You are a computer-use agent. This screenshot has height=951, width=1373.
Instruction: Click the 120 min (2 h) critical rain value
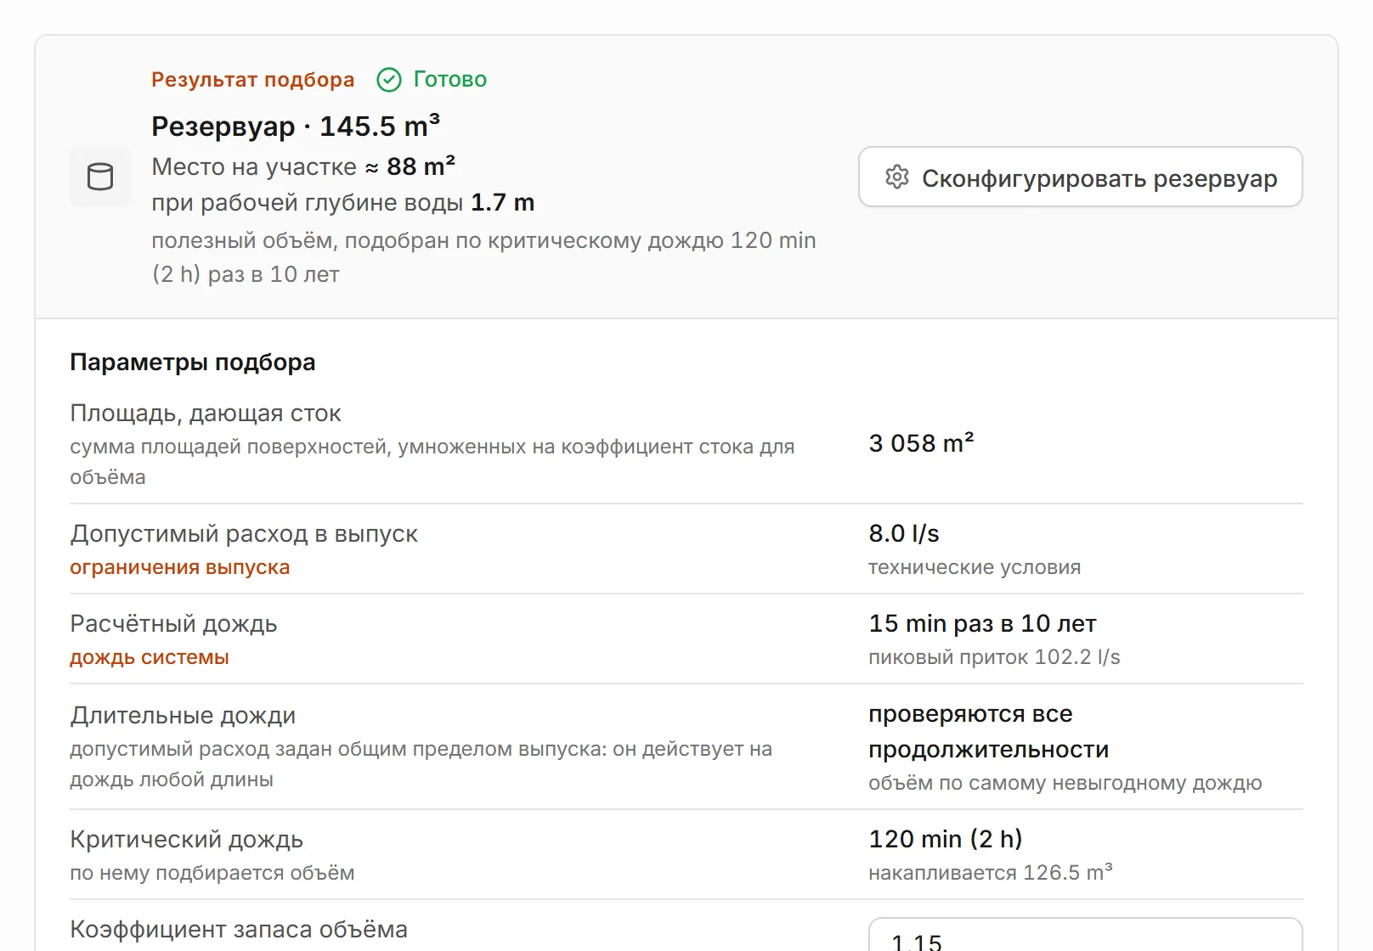click(946, 839)
